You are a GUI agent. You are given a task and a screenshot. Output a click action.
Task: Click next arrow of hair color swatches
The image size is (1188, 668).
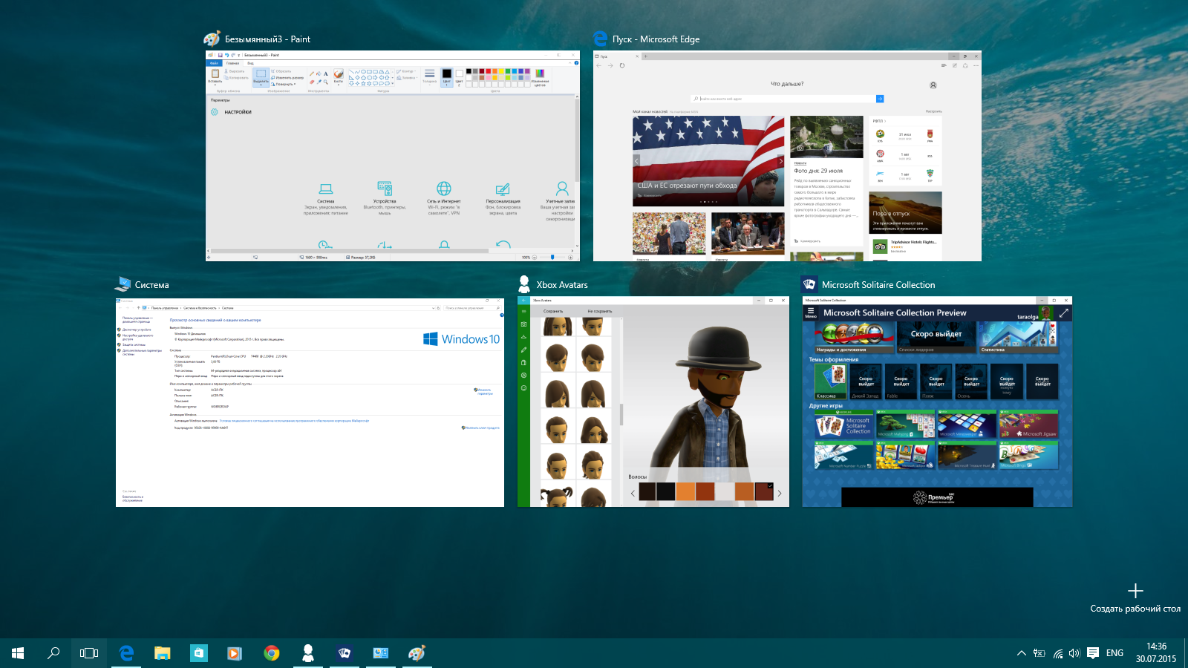point(780,494)
